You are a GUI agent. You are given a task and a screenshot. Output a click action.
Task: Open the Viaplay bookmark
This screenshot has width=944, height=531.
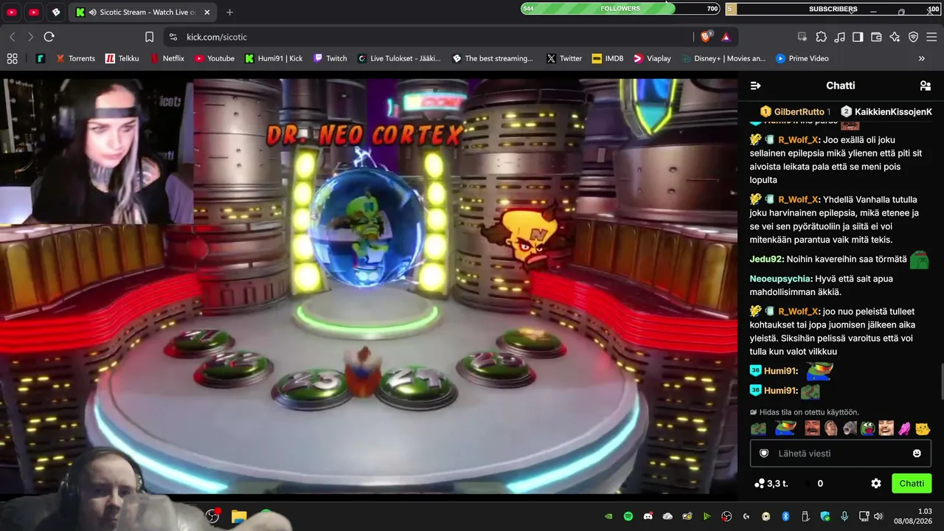[652, 58]
